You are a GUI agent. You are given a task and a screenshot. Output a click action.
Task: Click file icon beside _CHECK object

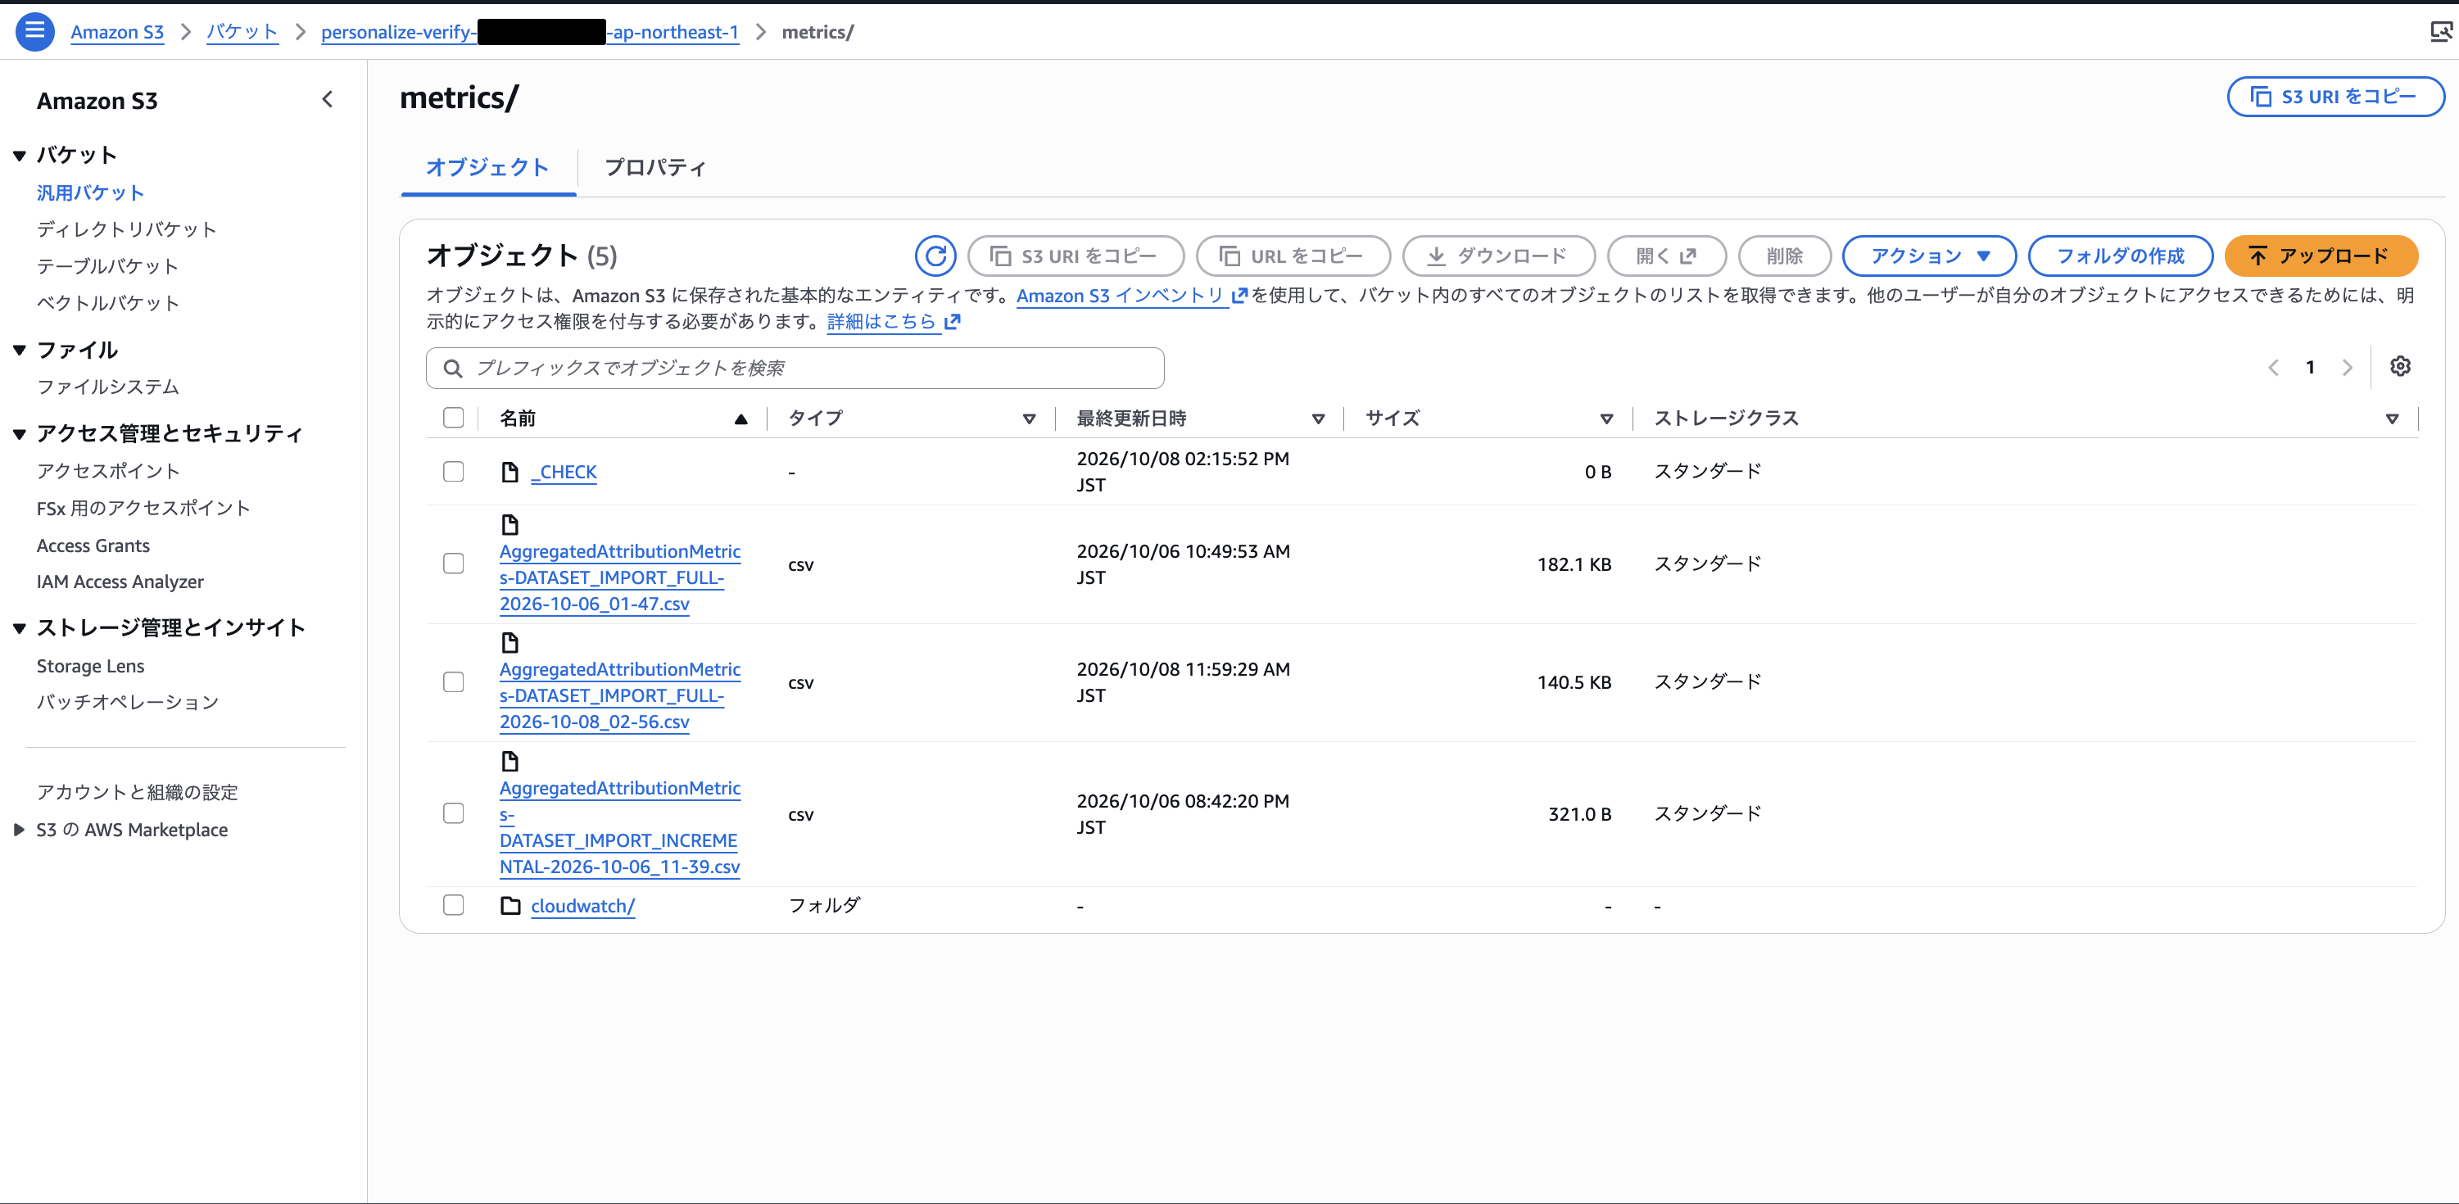click(509, 472)
